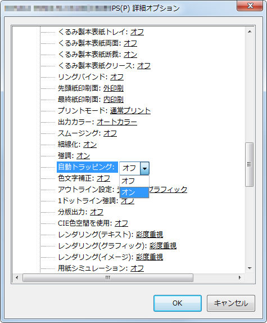267x323 pixels.
Task: Click the オン value of 強調
Action: [x=83, y=156]
